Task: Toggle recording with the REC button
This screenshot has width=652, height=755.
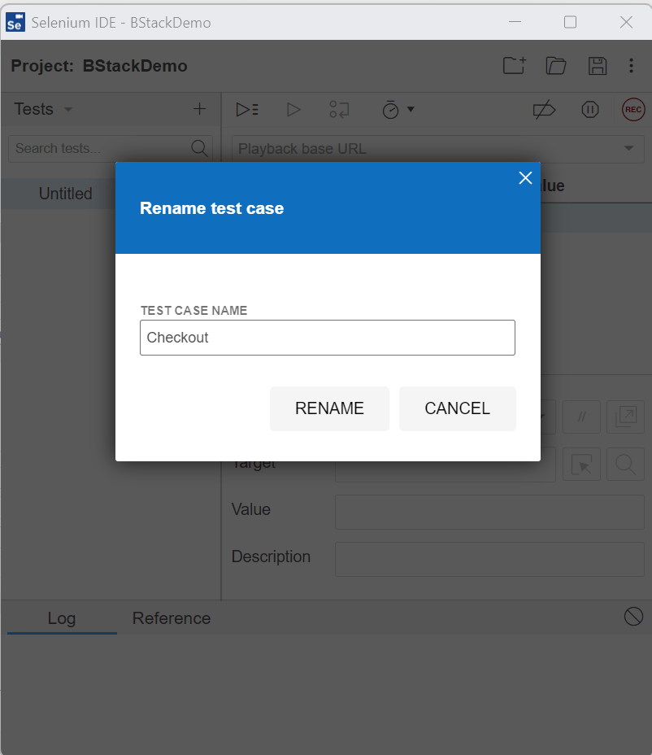Action: click(x=633, y=109)
